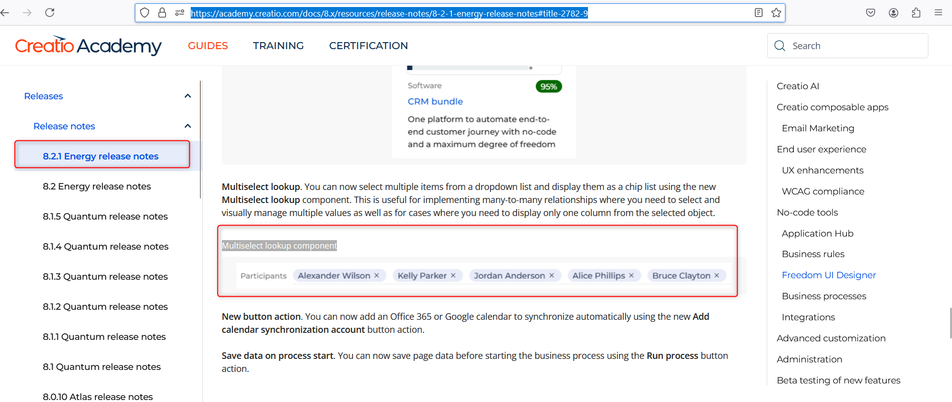Jump to Integrations section

pos(808,317)
